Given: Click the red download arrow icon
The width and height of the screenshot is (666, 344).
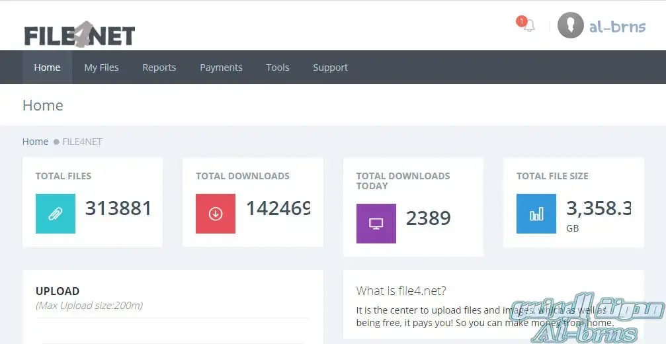Looking at the screenshot, I should click(x=216, y=214).
